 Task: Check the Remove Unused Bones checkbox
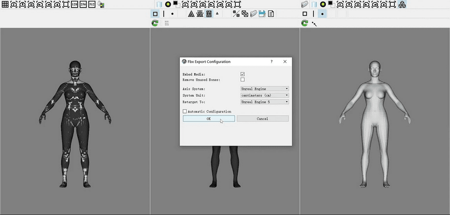click(242, 80)
